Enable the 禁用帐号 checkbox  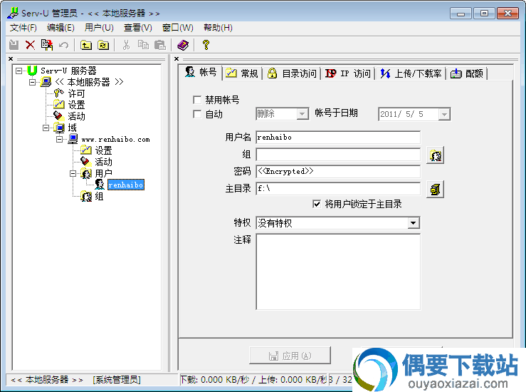(197, 100)
